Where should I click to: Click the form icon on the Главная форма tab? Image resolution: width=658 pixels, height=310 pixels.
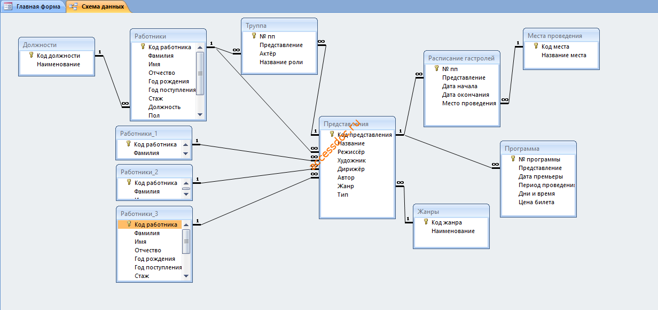pos(8,6)
